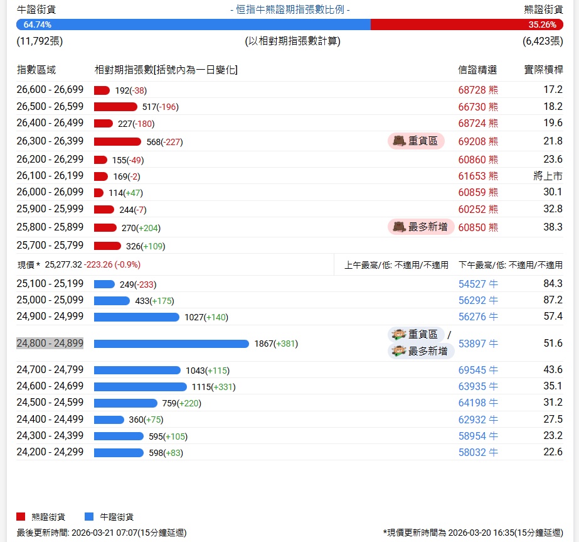Open warrant link 58032 牛
Image resolution: width=579 pixels, height=542 pixels.
(x=478, y=452)
